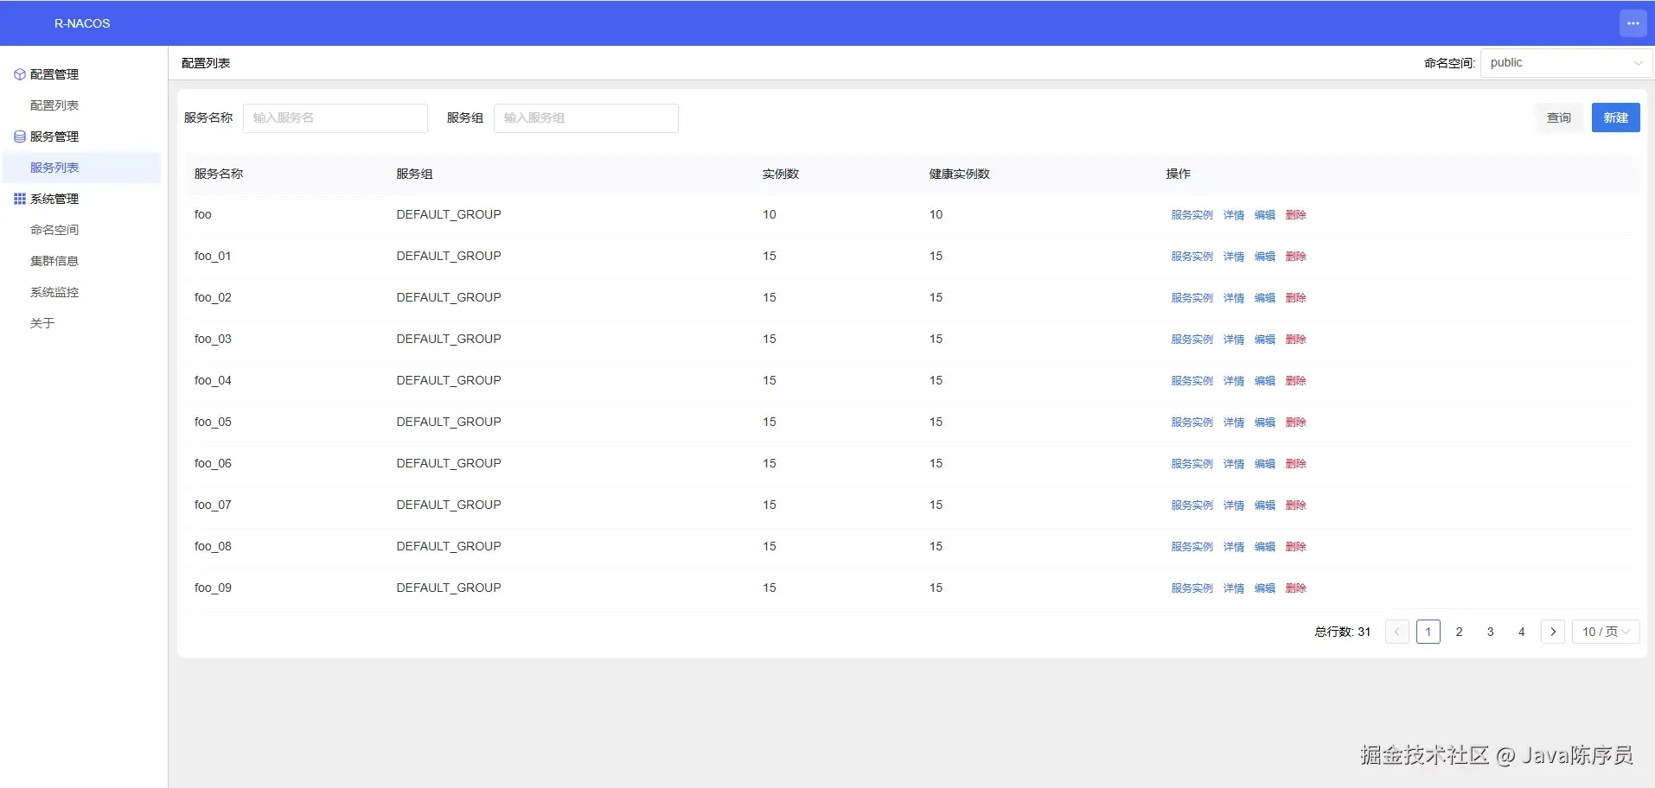This screenshot has width=1655, height=788.
Task: Open the top-right ellipsis menu button
Action: pyautogui.click(x=1633, y=23)
